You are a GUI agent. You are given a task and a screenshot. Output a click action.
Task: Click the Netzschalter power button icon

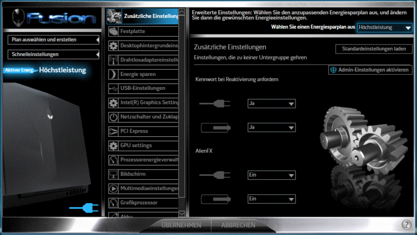(113, 117)
